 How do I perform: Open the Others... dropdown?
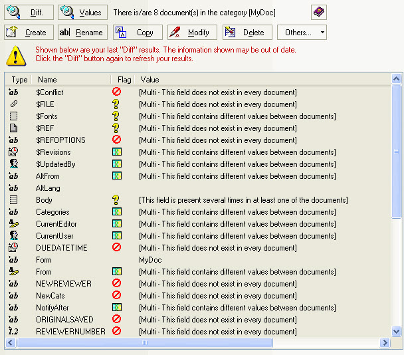302,32
